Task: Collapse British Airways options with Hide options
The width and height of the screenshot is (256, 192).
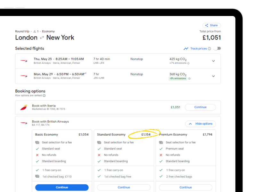Action: pyautogui.click(x=200, y=124)
